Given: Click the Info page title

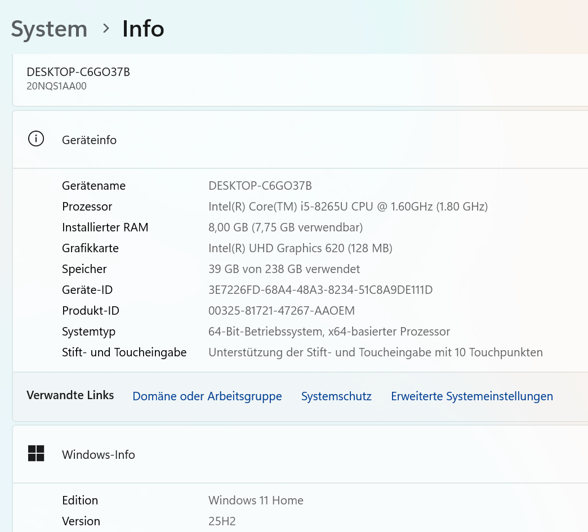Looking at the screenshot, I should point(143,29).
